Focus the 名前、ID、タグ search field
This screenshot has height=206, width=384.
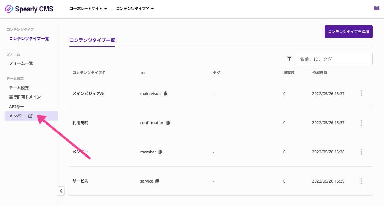coord(333,59)
